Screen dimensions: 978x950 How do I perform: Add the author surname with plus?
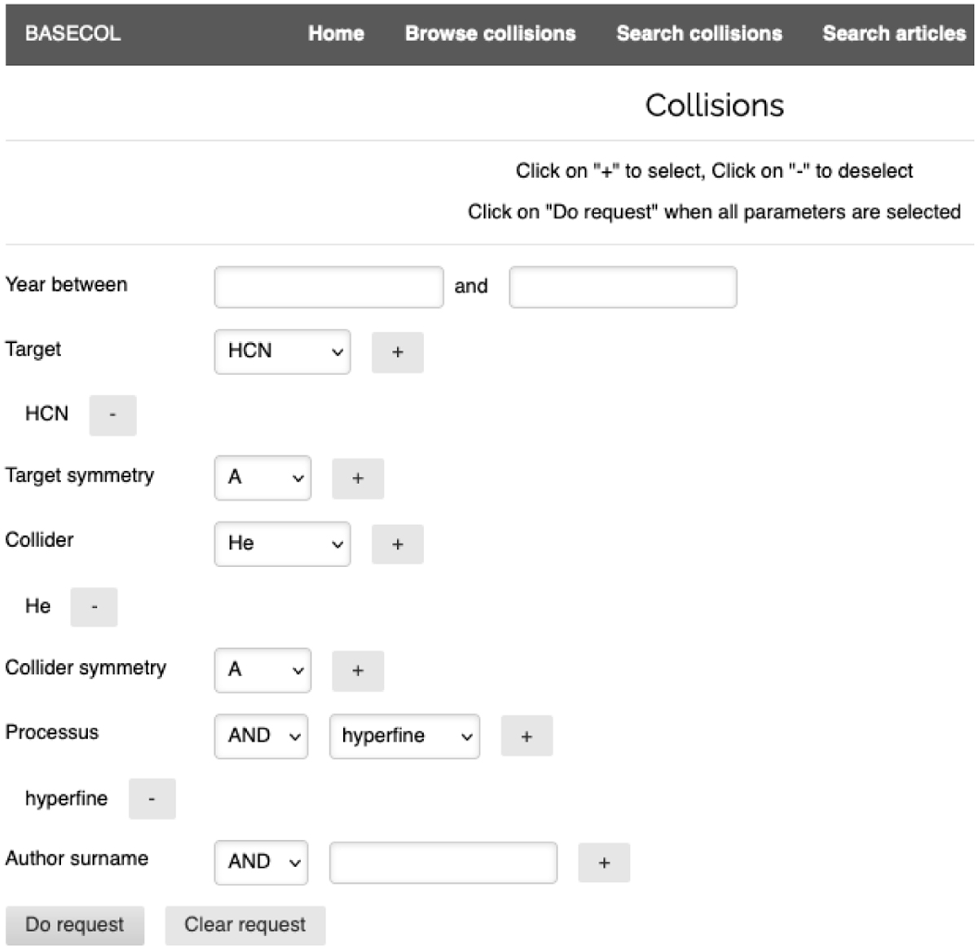pos(603,863)
